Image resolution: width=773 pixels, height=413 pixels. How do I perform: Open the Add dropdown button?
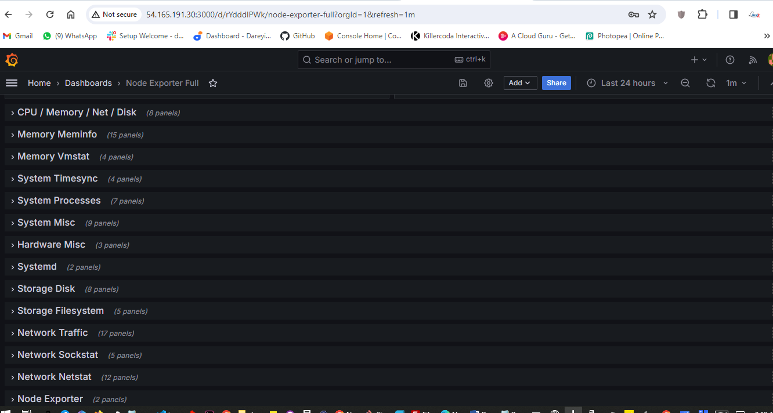click(x=519, y=83)
